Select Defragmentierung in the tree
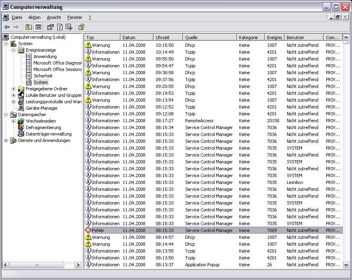 [43, 127]
